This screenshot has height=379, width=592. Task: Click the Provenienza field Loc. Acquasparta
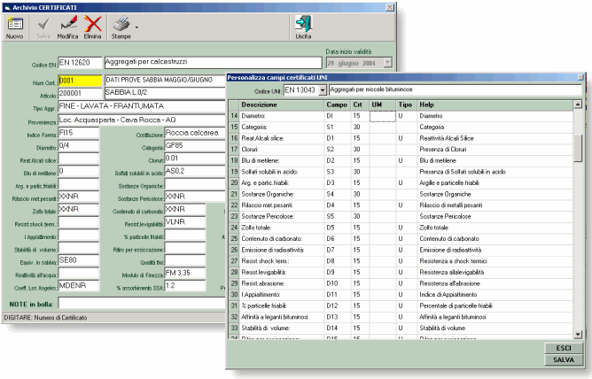[x=142, y=120]
